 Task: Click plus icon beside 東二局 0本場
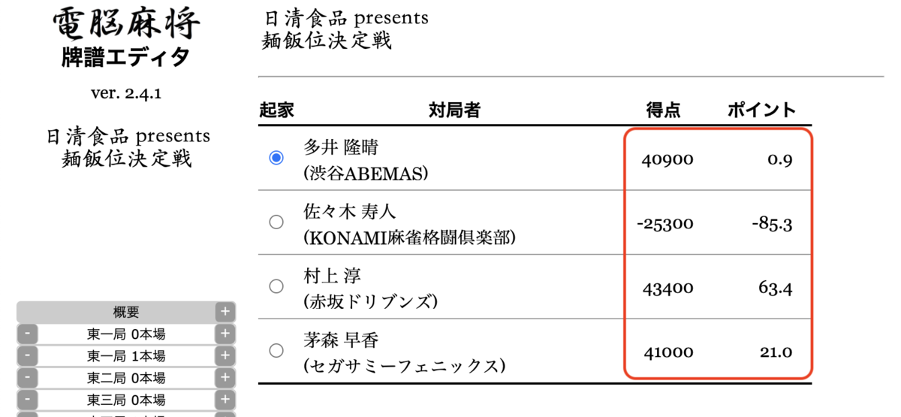[225, 378]
